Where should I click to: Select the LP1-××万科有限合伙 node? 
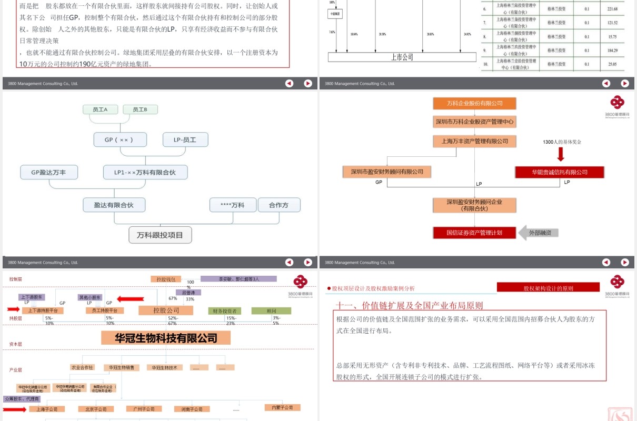pos(145,172)
